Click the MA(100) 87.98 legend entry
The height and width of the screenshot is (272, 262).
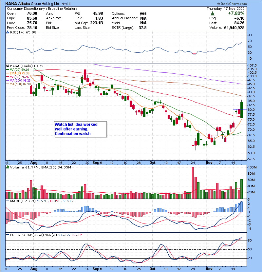(x=18, y=84)
